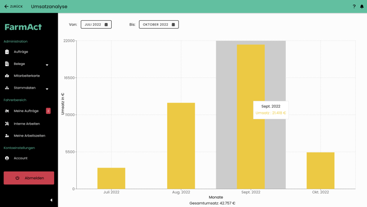Collapse the sidebar with the triangle arrow
The width and height of the screenshot is (367, 207).
(x=51, y=200)
